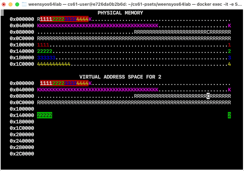This screenshot has height=171, width=244.
Task: Click the PHYSICAL MEMORY heading
Action: [120, 13]
